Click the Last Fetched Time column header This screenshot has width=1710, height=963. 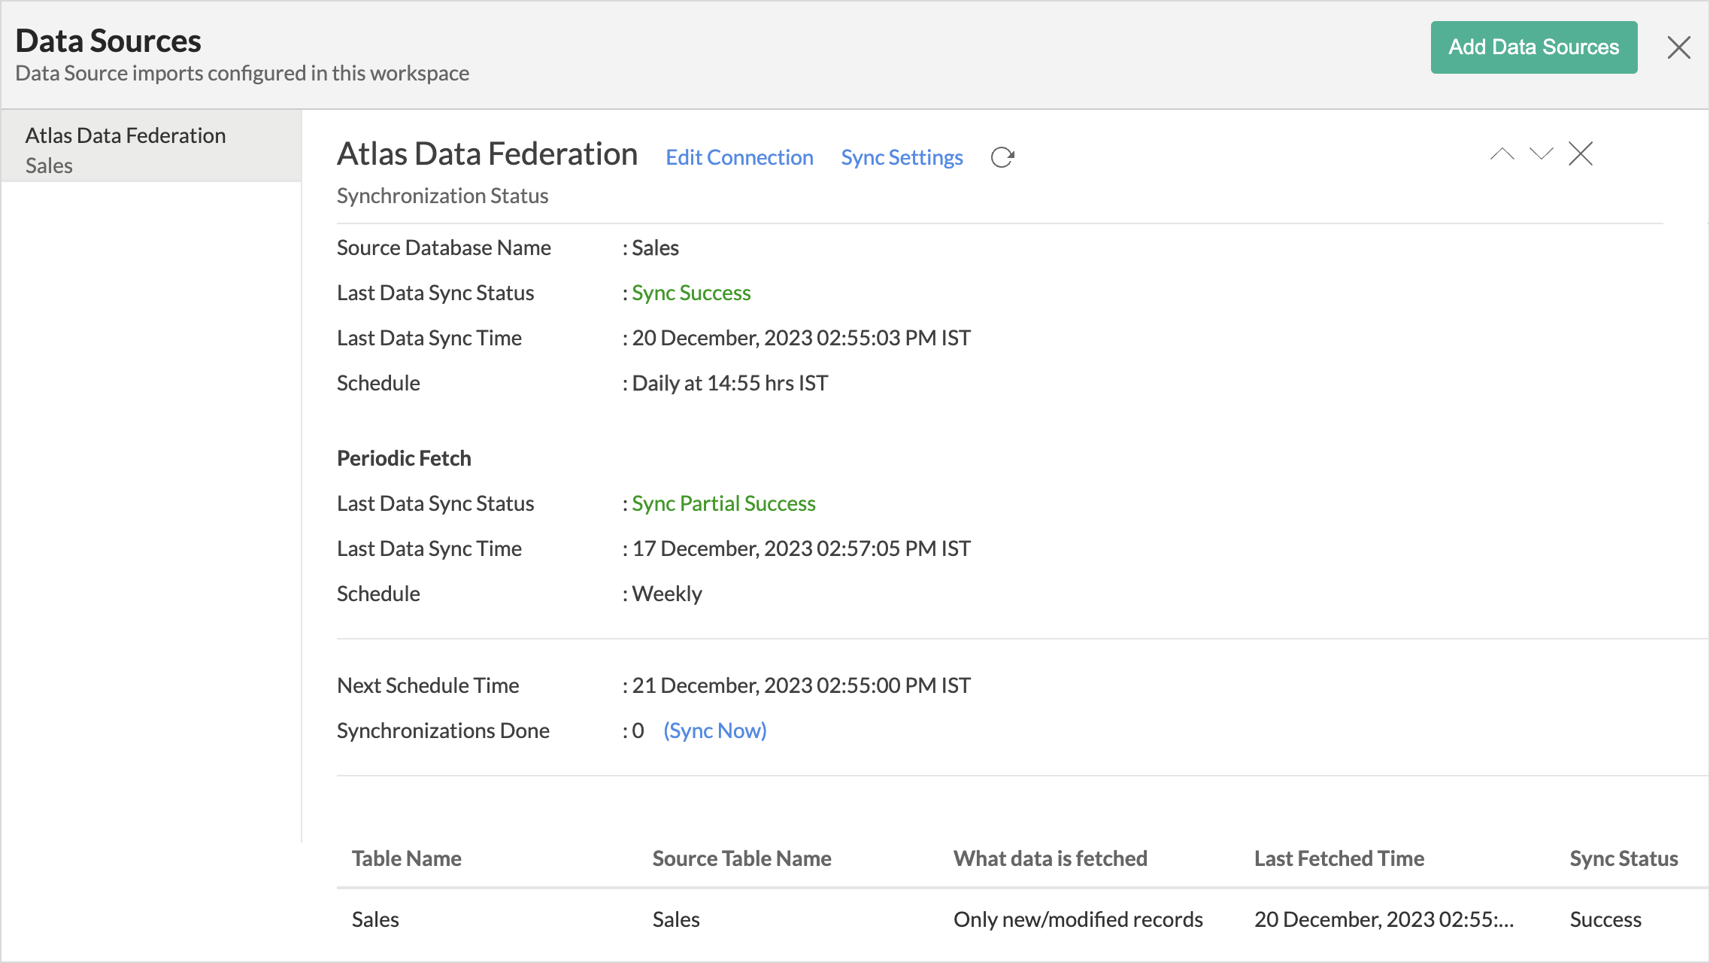coord(1339,858)
